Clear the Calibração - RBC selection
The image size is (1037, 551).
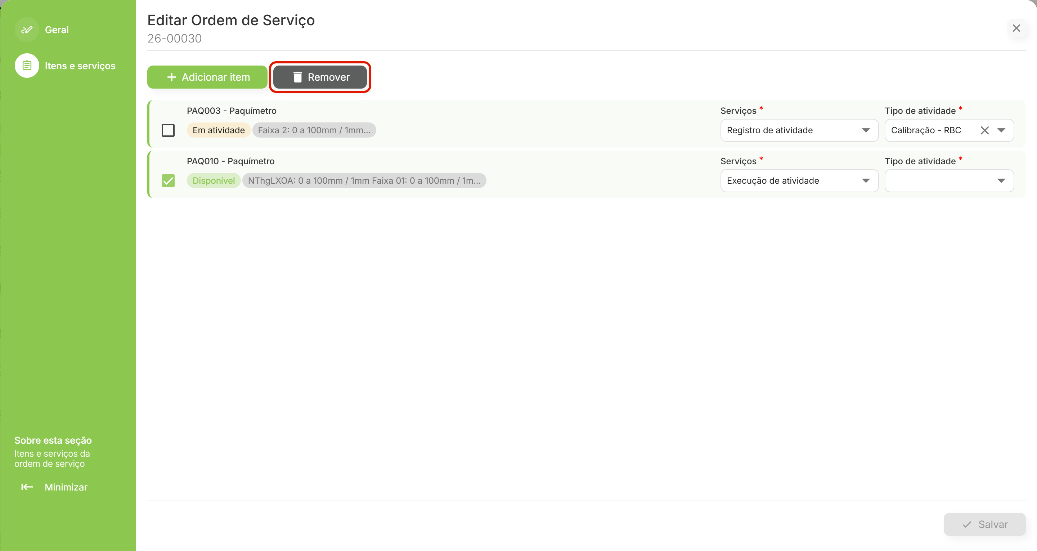coord(984,130)
